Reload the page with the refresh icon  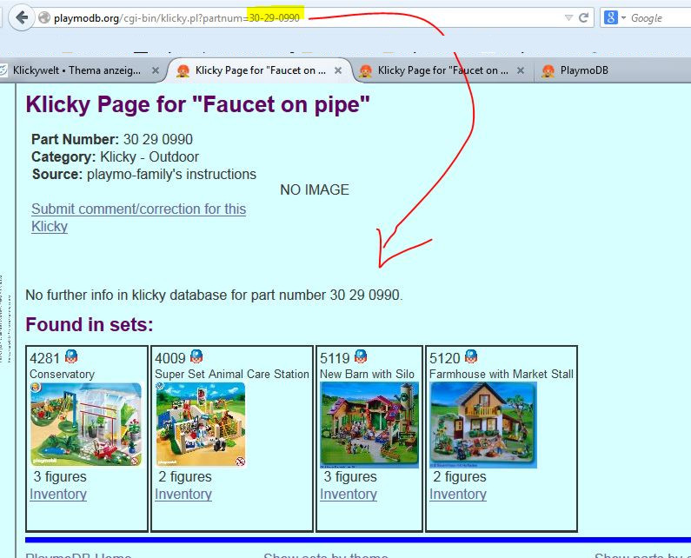coord(583,17)
